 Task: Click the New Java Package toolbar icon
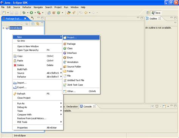[x=54, y=13]
